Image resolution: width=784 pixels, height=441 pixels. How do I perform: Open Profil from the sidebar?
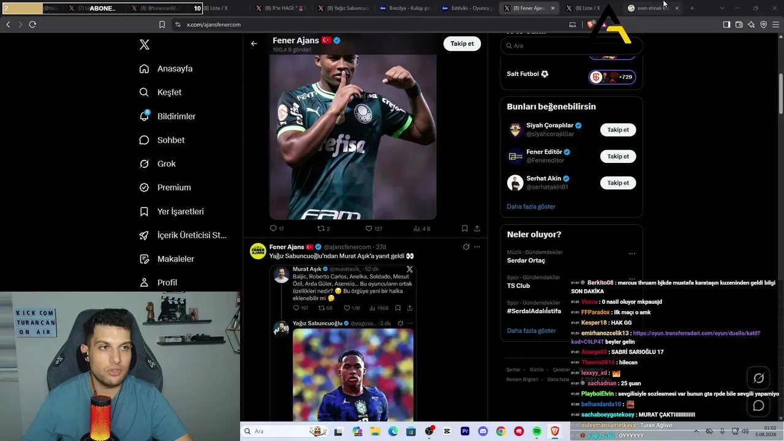click(x=158, y=282)
